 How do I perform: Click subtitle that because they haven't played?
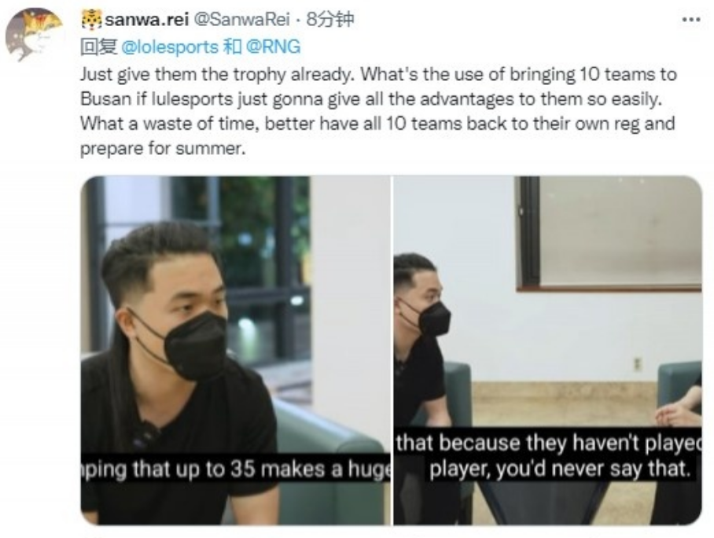tap(548, 444)
